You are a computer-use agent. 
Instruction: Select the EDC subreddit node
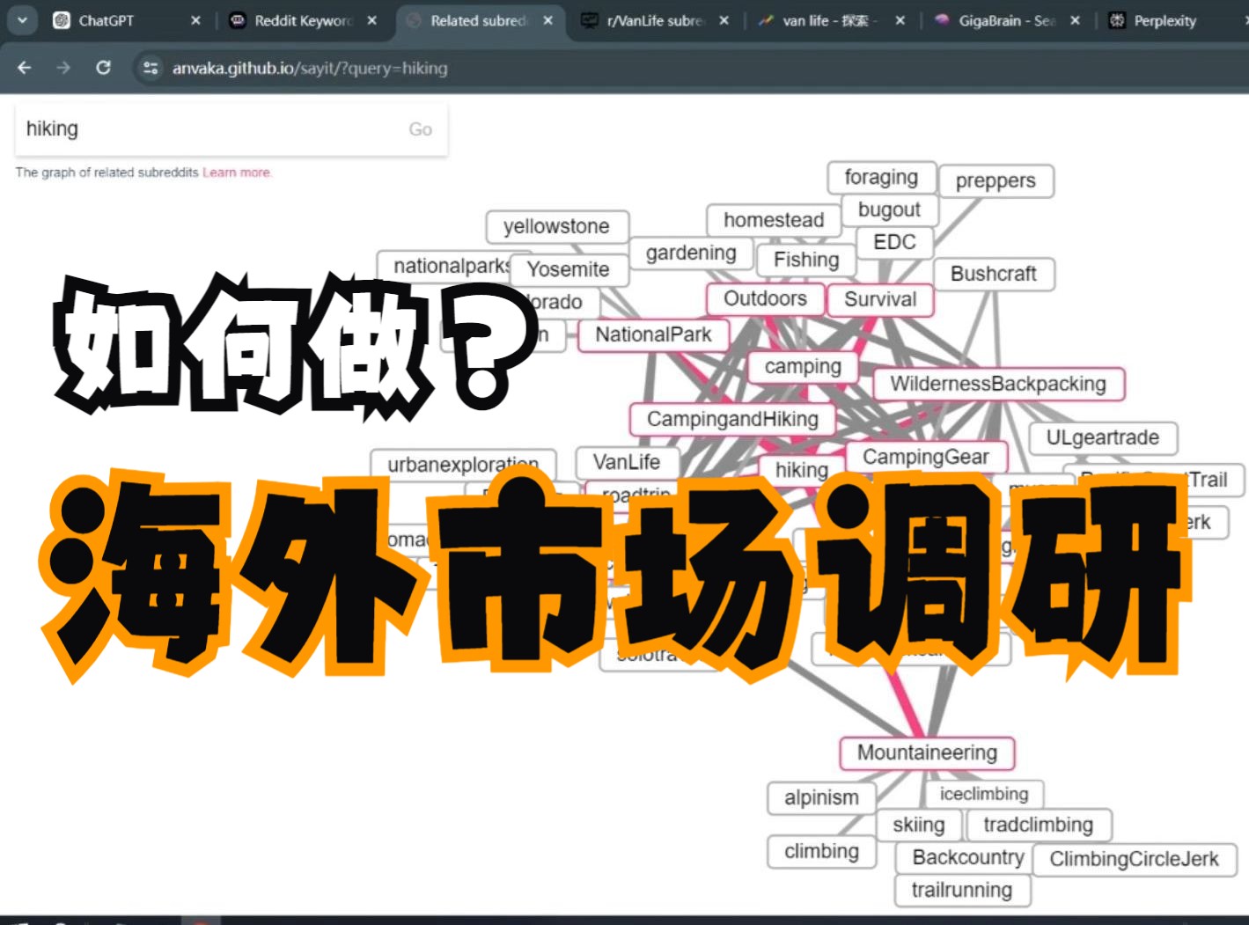pyautogui.click(x=894, y=242)
